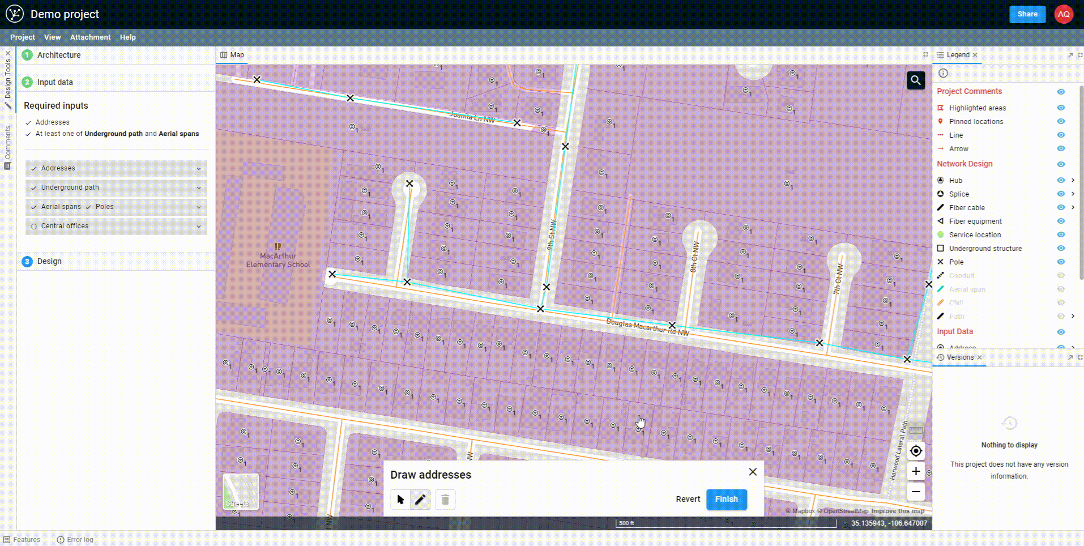
Task: Select the pencil draw tool
Action: point(420,500)
